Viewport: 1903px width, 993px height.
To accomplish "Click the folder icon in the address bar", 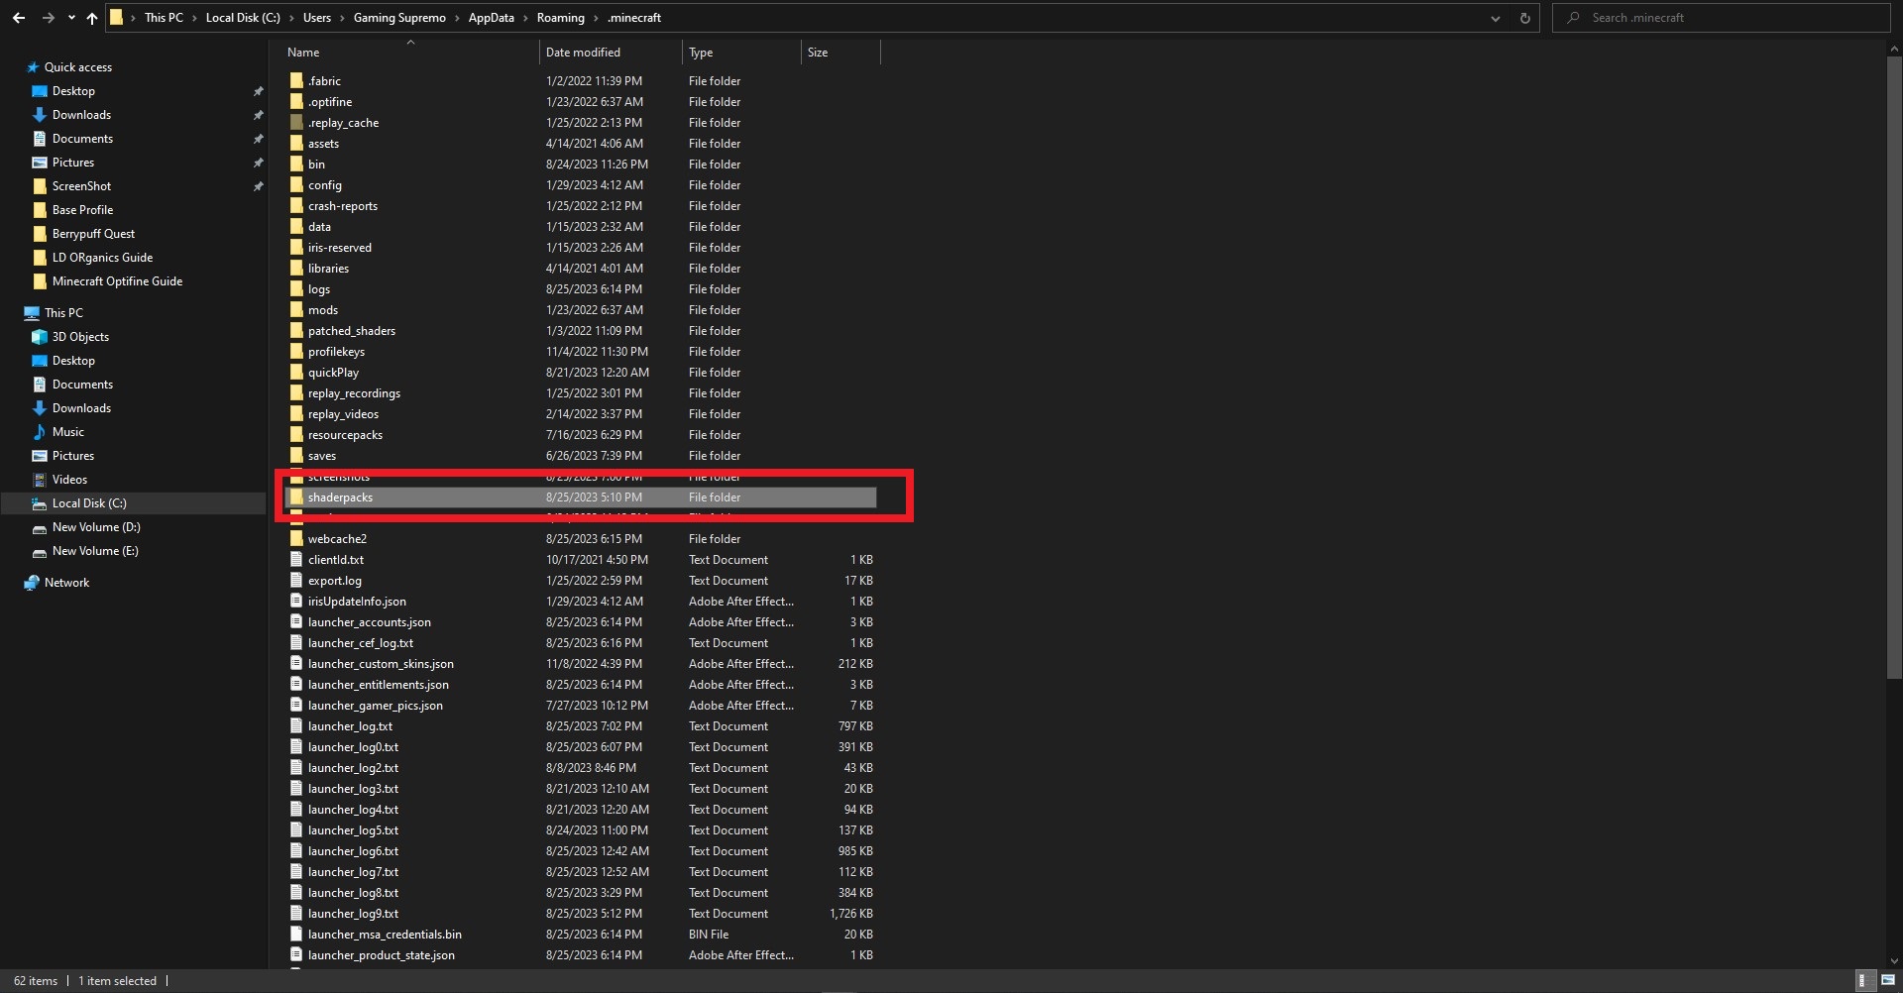I will coord(117,17).
